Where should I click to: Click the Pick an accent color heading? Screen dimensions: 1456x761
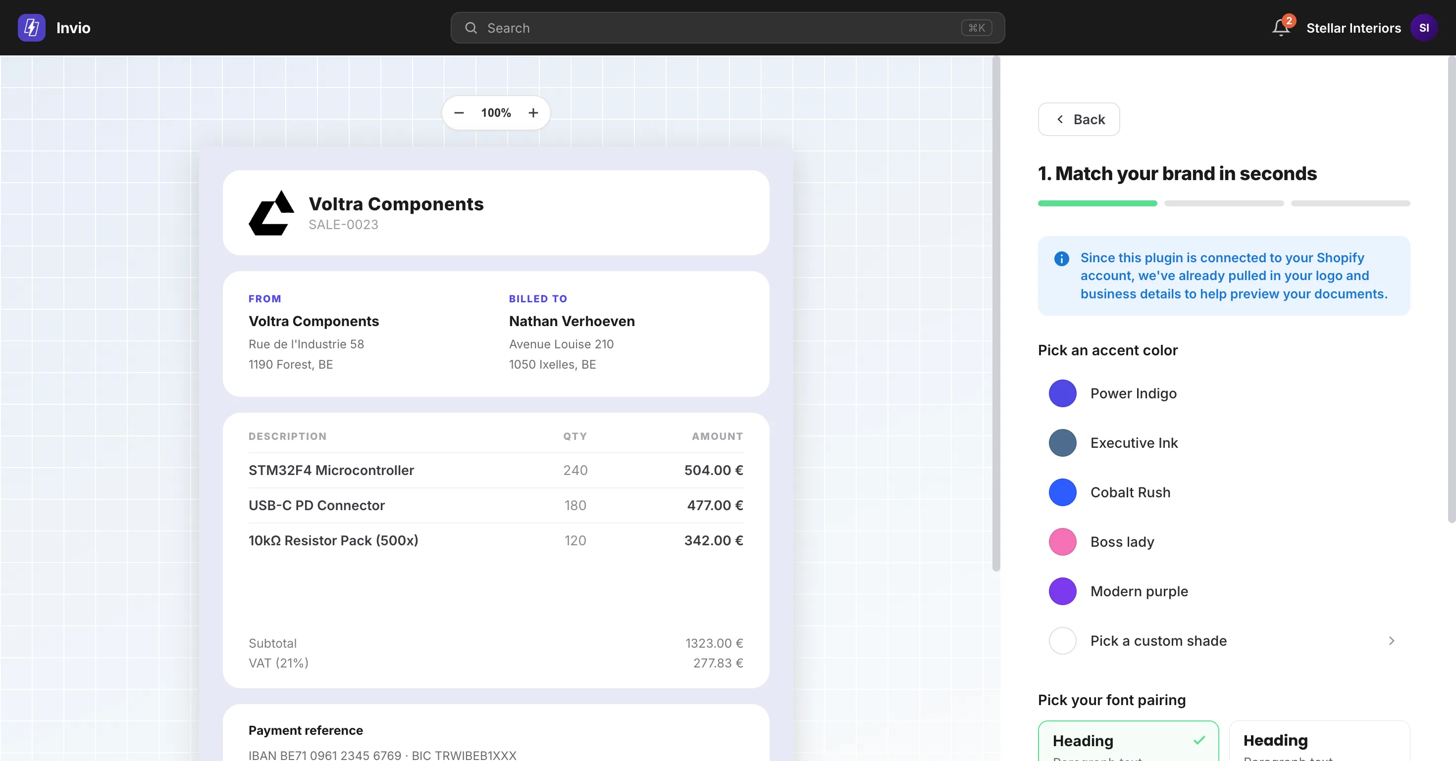(x=1108, y=351)
